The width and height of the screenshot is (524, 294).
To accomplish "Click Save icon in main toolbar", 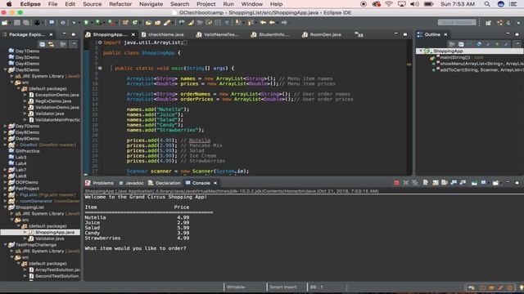I will tap(17, 22).
